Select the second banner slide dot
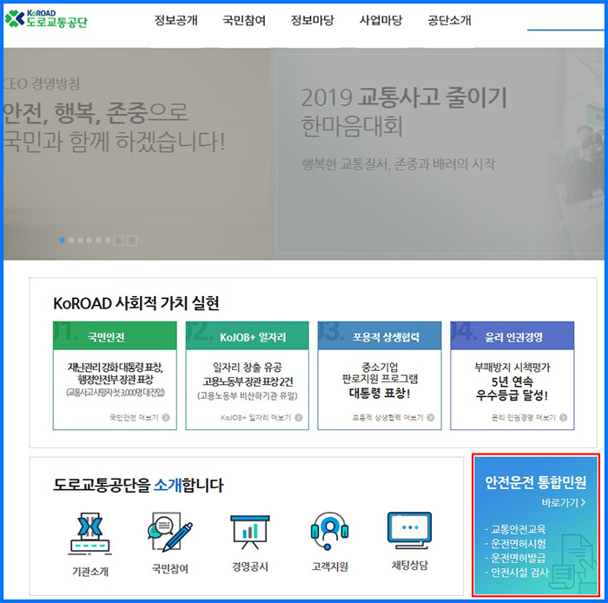The width and height of the screenshot is (608, 603). click(71, 240)
